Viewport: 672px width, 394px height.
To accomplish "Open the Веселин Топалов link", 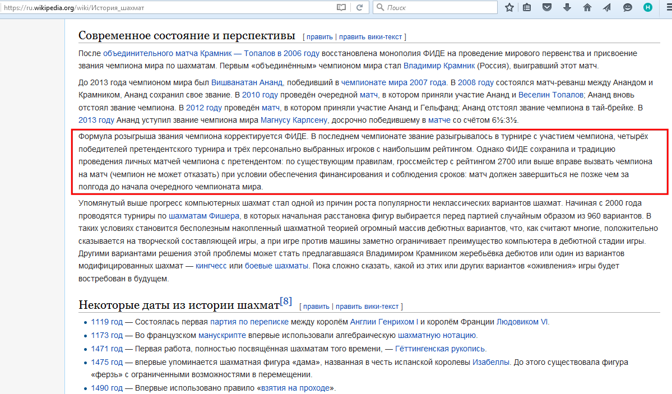I will tap(551, 95).
